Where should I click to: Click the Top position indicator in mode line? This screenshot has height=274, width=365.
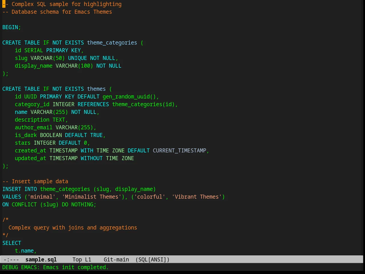77,259
